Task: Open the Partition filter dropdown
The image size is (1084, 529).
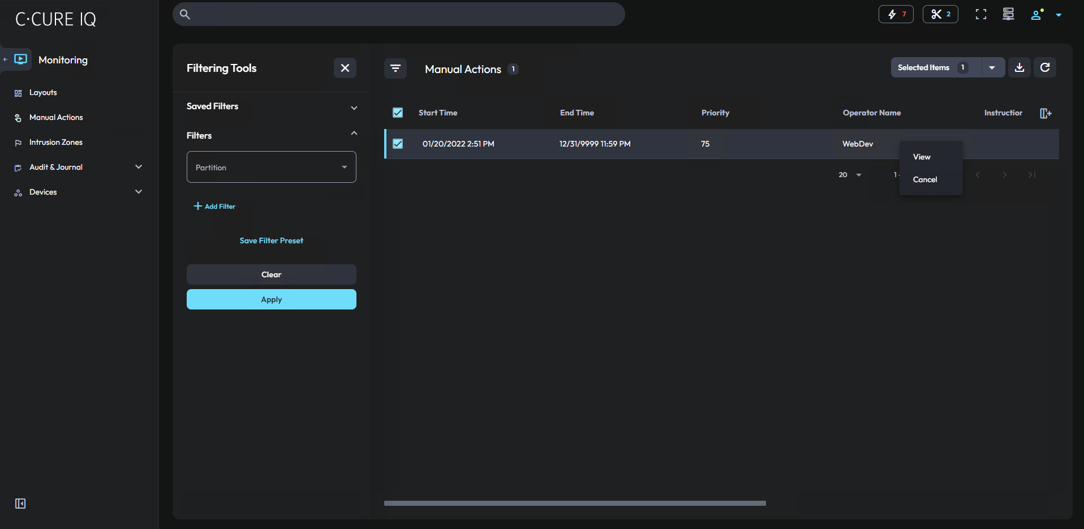Action: point(271,167)
